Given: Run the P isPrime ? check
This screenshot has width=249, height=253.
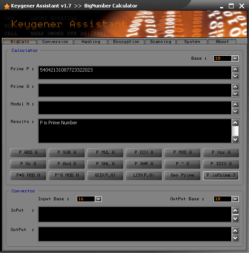Looking at the screenshot, I should (x=221, y=175).
